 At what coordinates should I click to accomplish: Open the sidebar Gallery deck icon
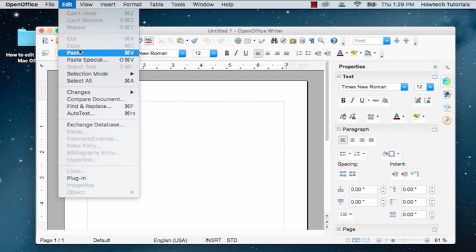coord(447,107)
